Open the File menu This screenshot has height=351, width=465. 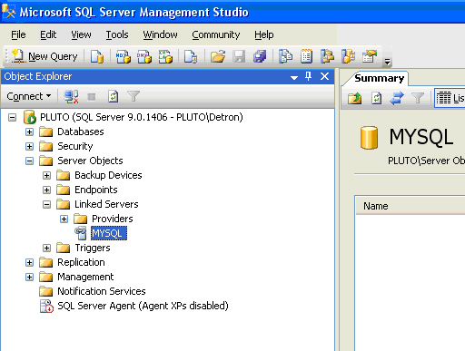coord(18,34)
